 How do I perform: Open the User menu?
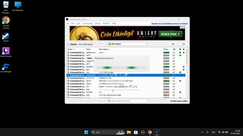[78, 23]
